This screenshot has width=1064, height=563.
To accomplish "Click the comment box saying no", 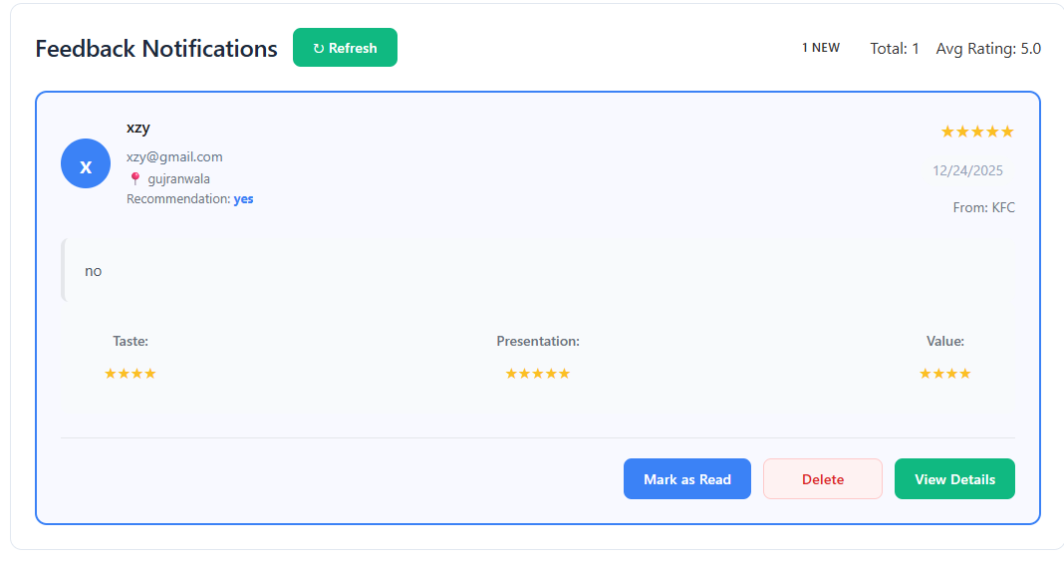I will pyautogui.click(x=538, y=271).
